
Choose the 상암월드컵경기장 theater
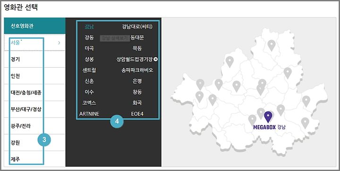[x=135, y=59]
